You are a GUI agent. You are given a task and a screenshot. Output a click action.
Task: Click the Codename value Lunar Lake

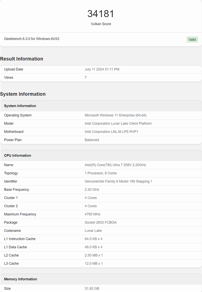(93, 231)
